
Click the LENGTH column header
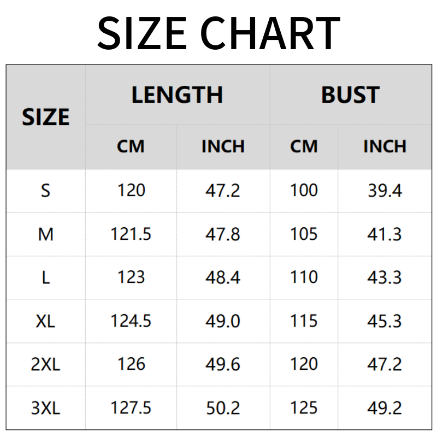tap(177, 95)
